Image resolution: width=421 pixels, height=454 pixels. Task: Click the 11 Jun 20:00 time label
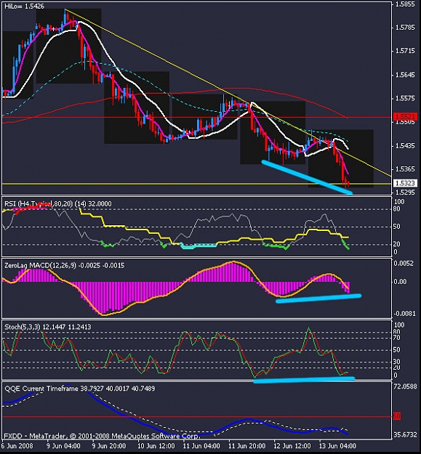tap(247, 446)
